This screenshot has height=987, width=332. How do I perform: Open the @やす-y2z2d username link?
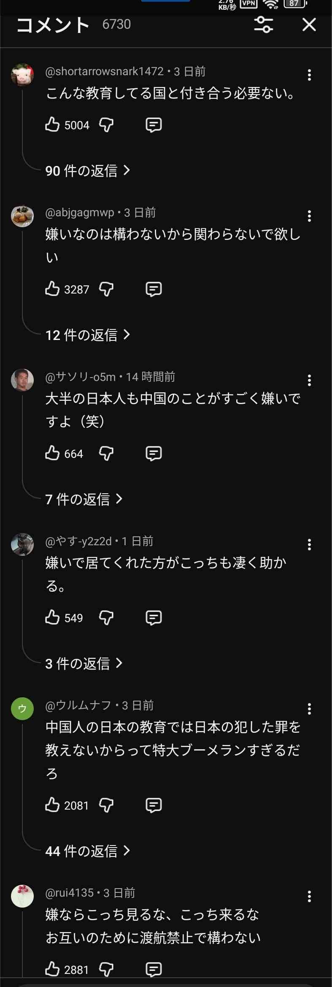point(78,541)
